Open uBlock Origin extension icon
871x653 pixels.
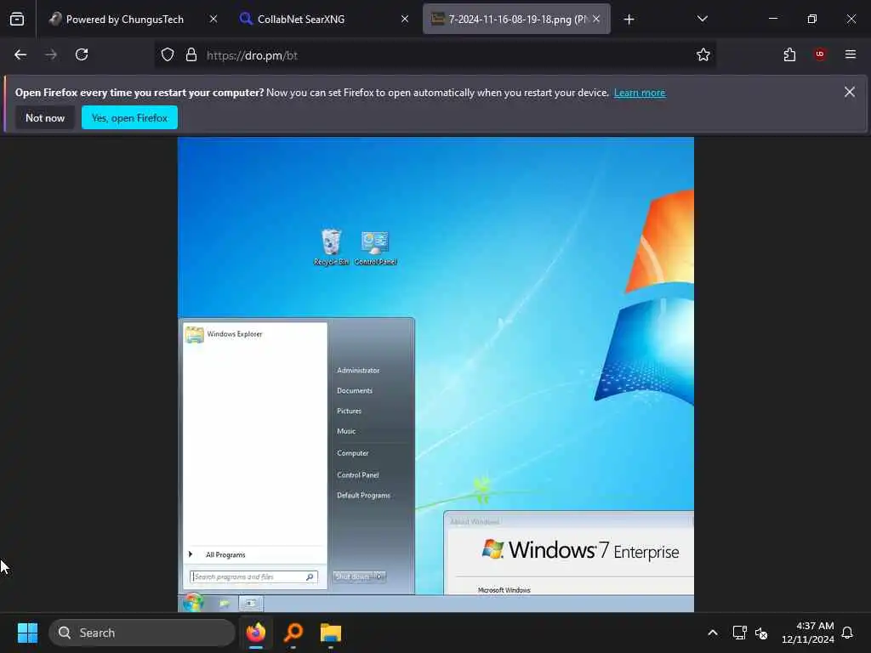(x=820, y=54)
